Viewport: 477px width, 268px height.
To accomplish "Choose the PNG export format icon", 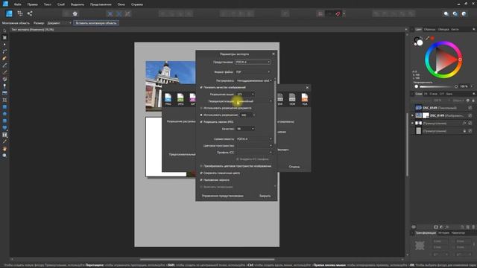I will click(168, 99).
